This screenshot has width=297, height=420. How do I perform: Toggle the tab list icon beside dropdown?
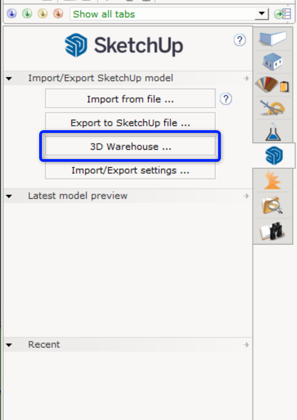pyautogui.click(x=282, y=14)
